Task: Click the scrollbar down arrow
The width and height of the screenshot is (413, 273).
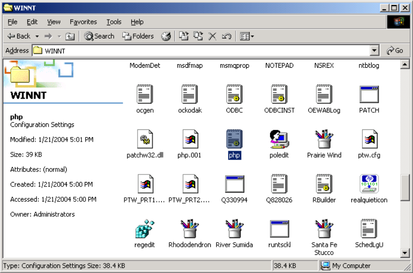Action: [x=405, y=253]
